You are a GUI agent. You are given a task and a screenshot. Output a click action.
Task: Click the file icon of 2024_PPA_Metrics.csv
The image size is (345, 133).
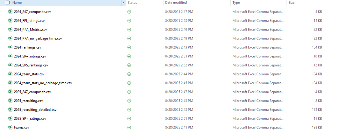[x=11, y=30]
